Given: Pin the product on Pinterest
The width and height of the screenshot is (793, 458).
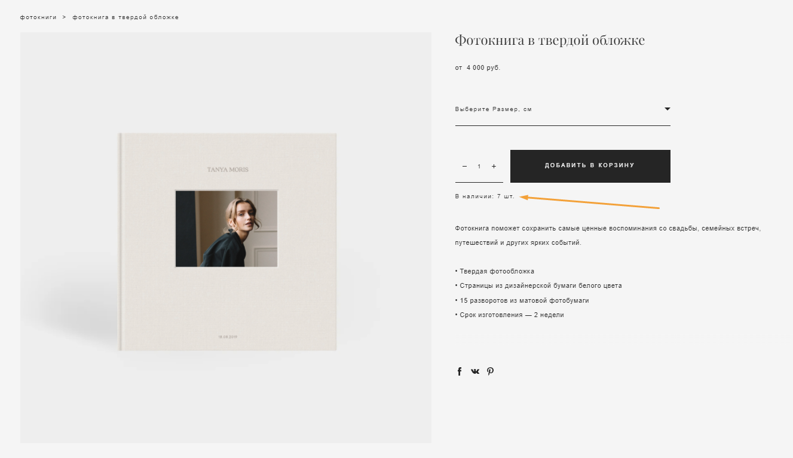Looking at the screenshot, I should [490, 371].
